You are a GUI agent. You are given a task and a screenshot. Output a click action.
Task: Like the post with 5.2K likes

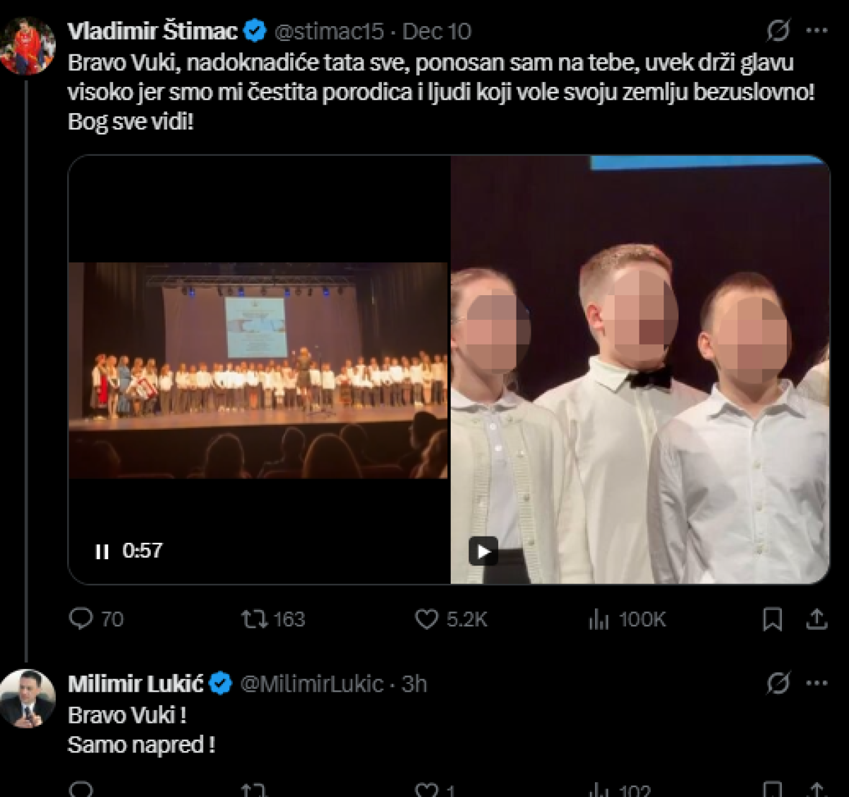pos(427,619)
